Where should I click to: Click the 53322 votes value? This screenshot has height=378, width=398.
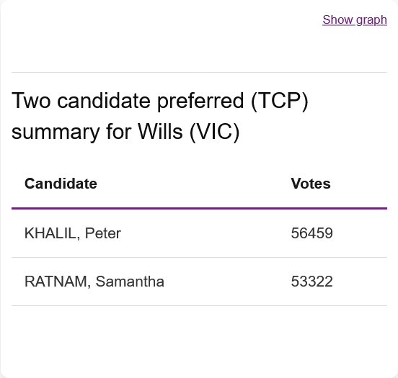pyautogui.click(x=311, y=282)
